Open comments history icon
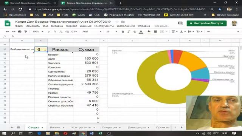 tap(180, 23)
